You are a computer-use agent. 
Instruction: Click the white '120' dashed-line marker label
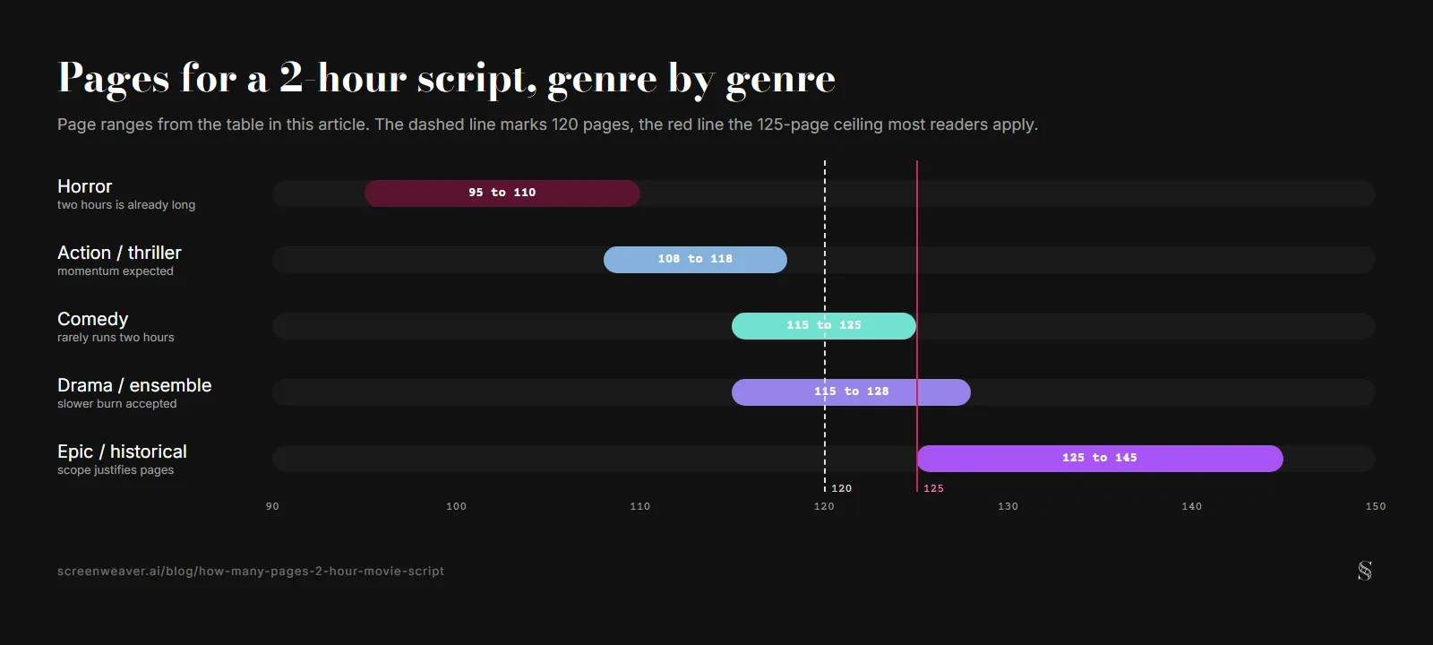pos(842,488)
